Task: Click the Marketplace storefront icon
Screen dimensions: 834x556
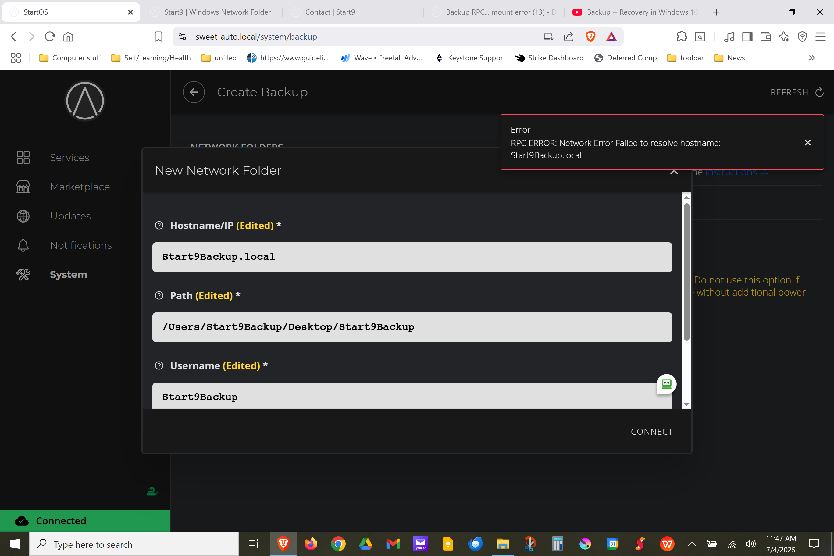Action: click(23, 187)
